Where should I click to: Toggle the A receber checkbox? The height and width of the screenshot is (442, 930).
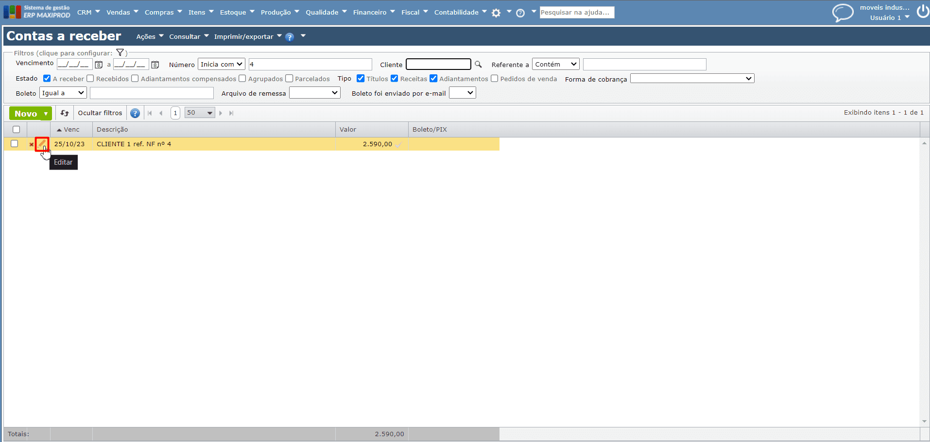pos(47,78)
